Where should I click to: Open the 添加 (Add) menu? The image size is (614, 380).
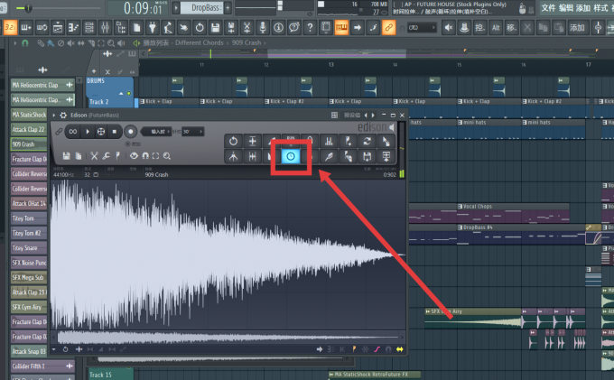coord(582,7)
